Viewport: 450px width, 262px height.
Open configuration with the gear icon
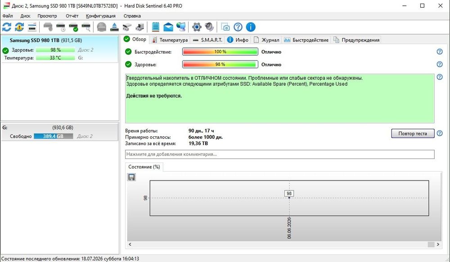click(x=197, y=27)
